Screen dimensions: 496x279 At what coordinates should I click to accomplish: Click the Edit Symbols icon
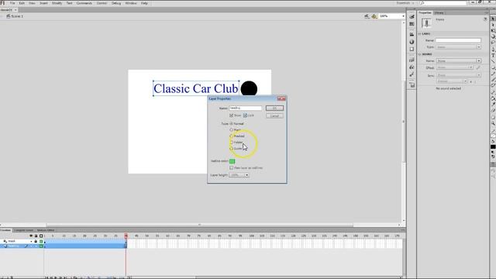374,16
